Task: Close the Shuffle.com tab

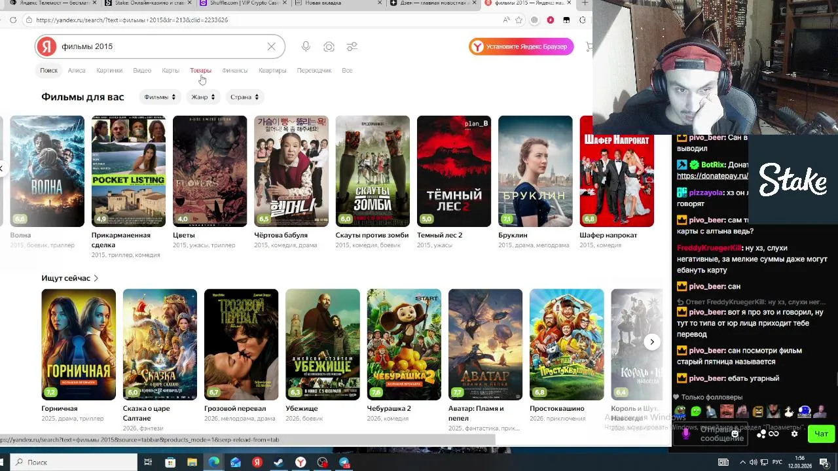Action: point(285,3)
